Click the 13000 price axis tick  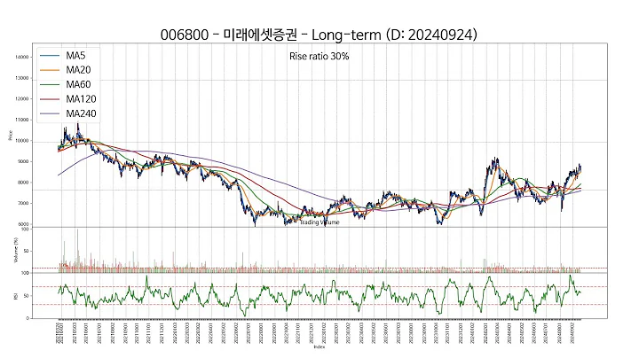tap(21, 78)
